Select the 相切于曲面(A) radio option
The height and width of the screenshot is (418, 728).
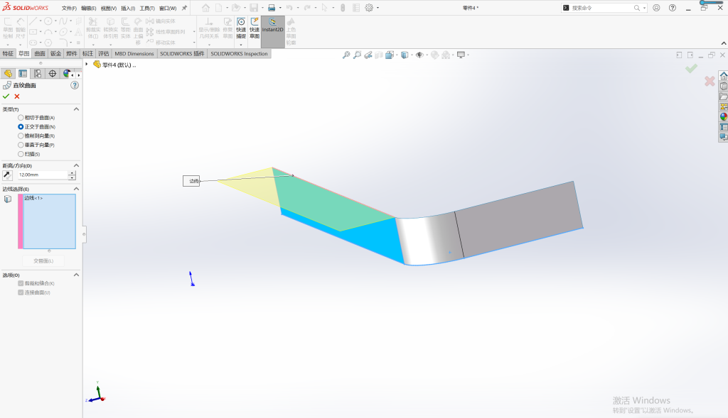pyautogui.click(x=21, y=118)
